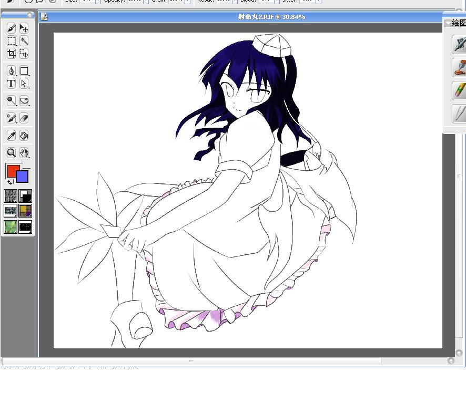466x403 pixels.
Task: Choose the Layer Adjuster tool
Action: pos(24,28)
